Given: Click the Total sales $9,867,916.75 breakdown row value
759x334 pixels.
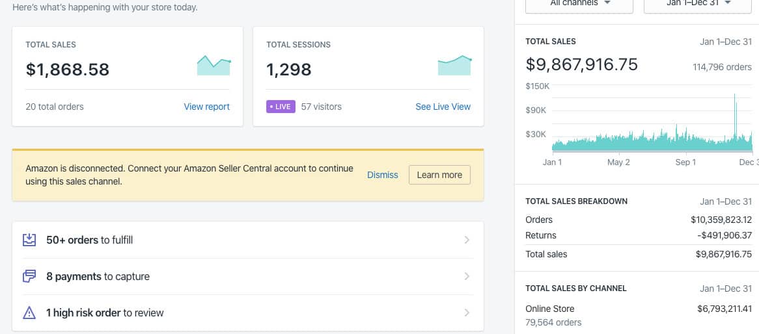Looking at the screenshot, I should click(x=724, y=254).
